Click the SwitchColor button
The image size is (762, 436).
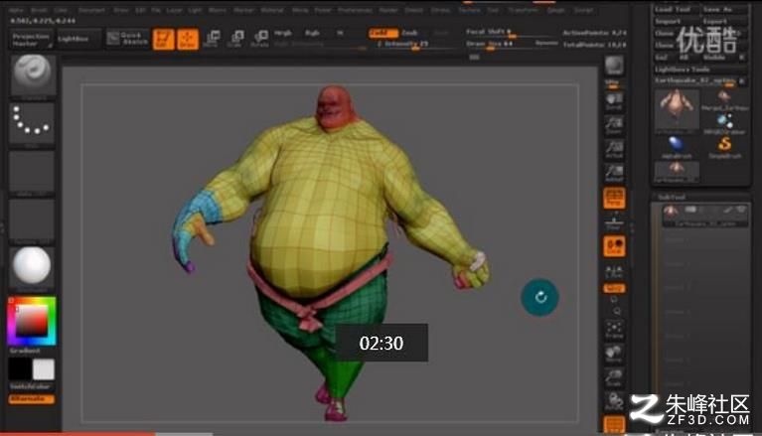click(30, 386)
